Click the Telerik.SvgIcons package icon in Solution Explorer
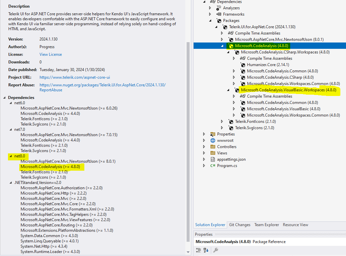The image size is (346, 256). (x=231, y=128)
